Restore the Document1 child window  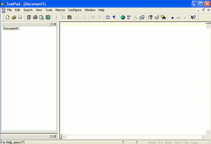tap(203, 10)
